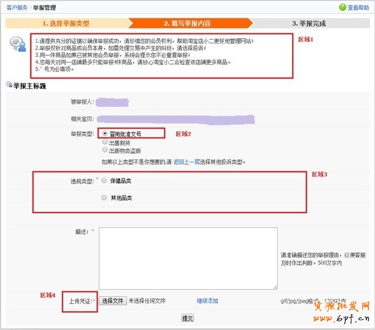Click the green help question-mark icon

pos(342,8)
